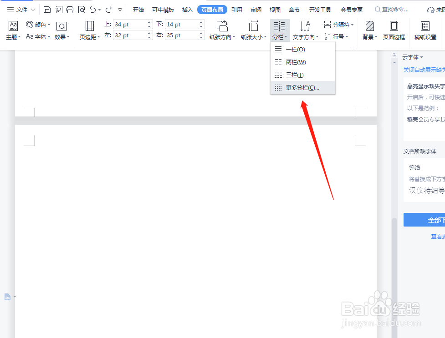Switch to 开发工具 (Developer) tab
Screen dimensions: 445x338
(320, 10)
